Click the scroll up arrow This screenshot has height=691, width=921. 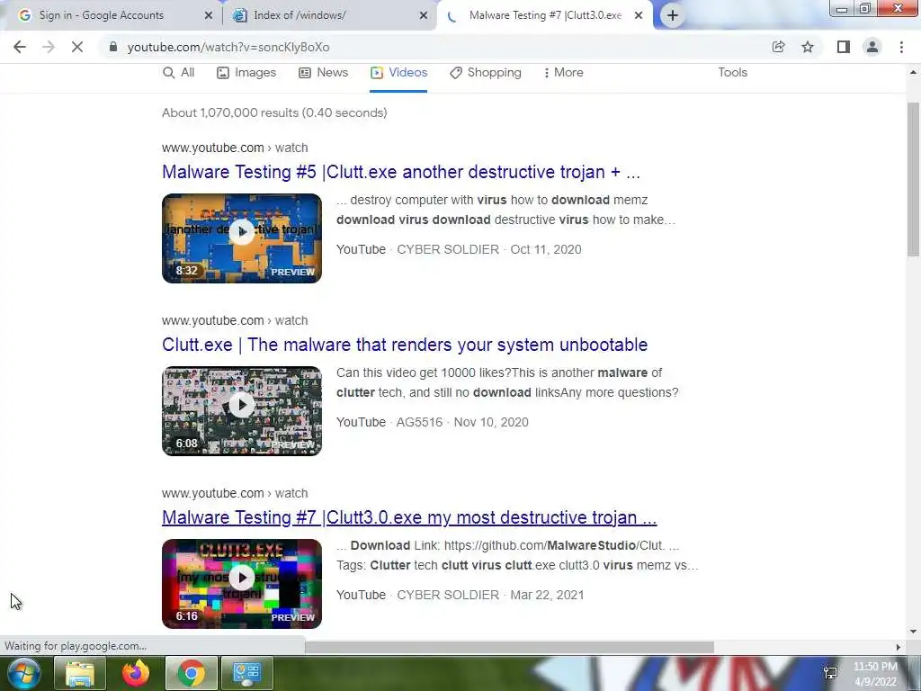tap(914, 72)
